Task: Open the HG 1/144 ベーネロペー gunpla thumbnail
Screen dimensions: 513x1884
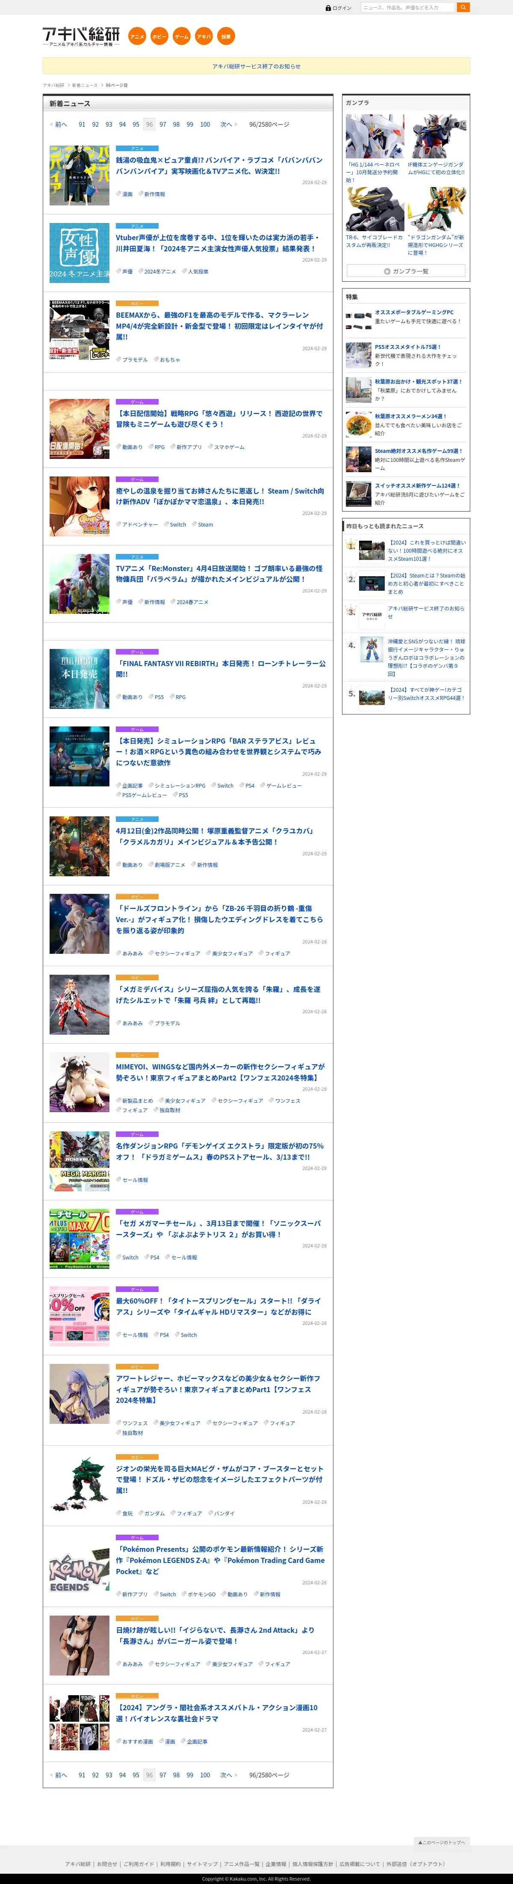Action: [x=375, y=137]
